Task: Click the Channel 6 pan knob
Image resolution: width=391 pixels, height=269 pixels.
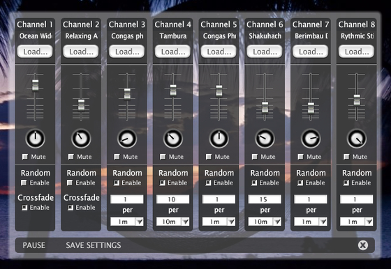Action: coord(265,139)
